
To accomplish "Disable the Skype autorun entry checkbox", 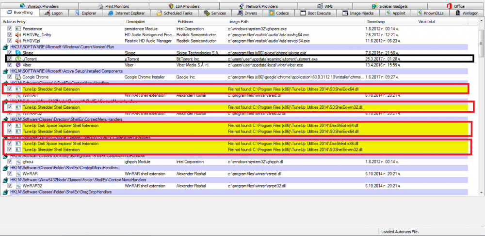I will click(x=10, y=53).
